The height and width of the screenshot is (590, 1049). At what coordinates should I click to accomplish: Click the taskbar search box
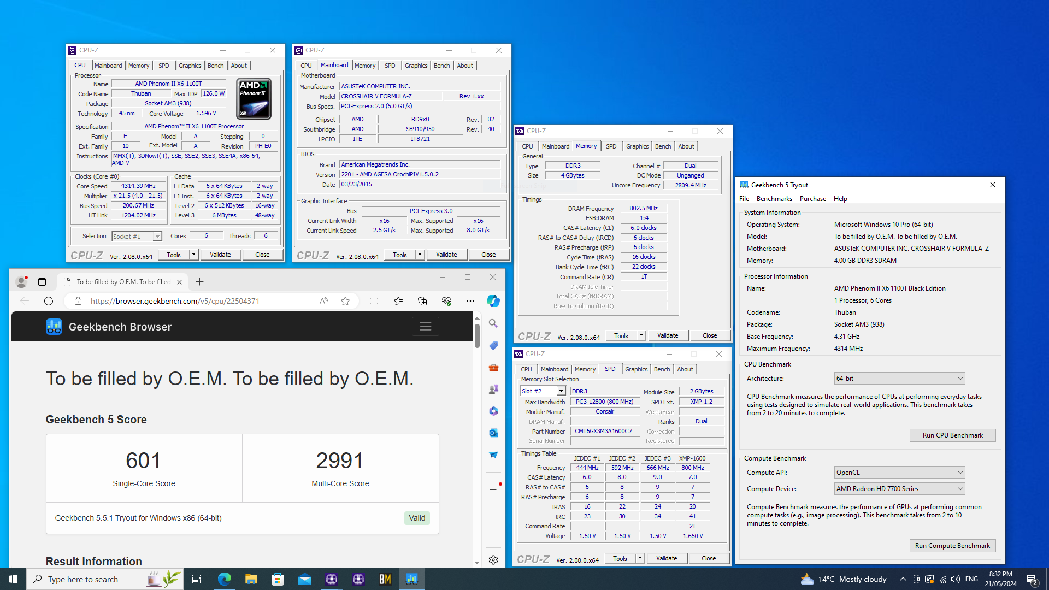(104, 579)
